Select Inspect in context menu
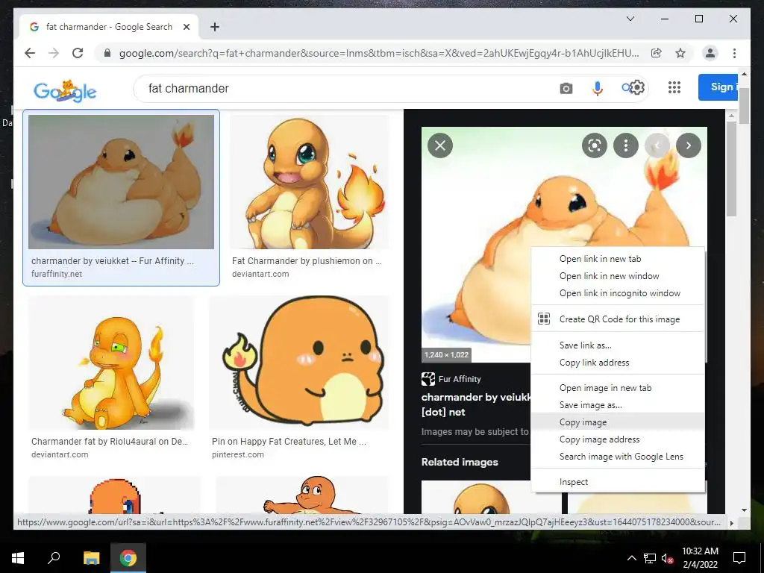The image size is (764, 573). click(618, 482)
